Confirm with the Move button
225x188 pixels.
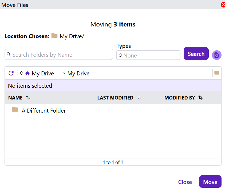[210, 182]
